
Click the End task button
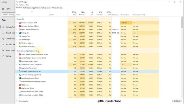(177, 101)
